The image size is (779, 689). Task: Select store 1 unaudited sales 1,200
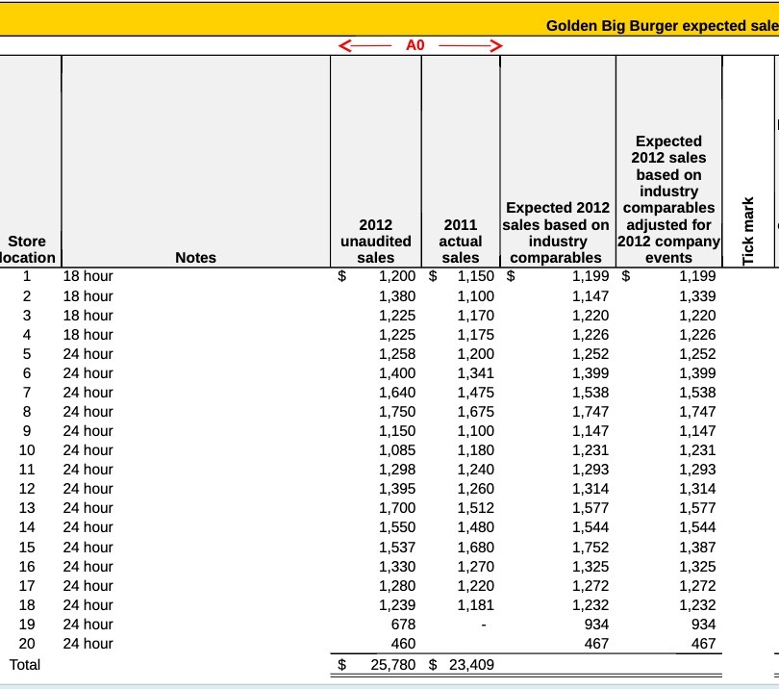pos(397,276)
